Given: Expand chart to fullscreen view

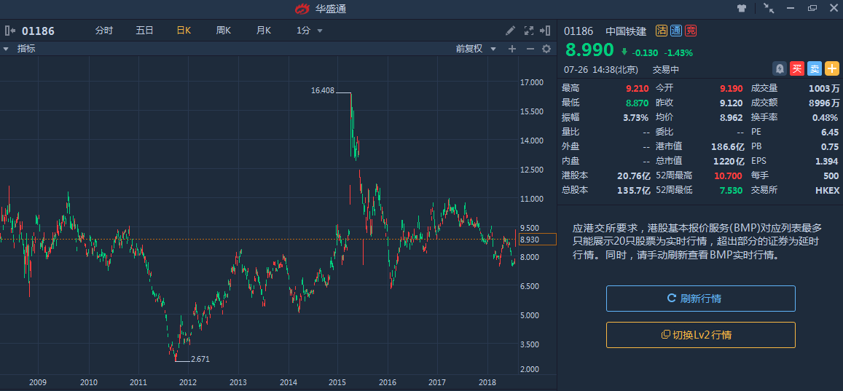Looking at the screenshot, I should point(529,31).
